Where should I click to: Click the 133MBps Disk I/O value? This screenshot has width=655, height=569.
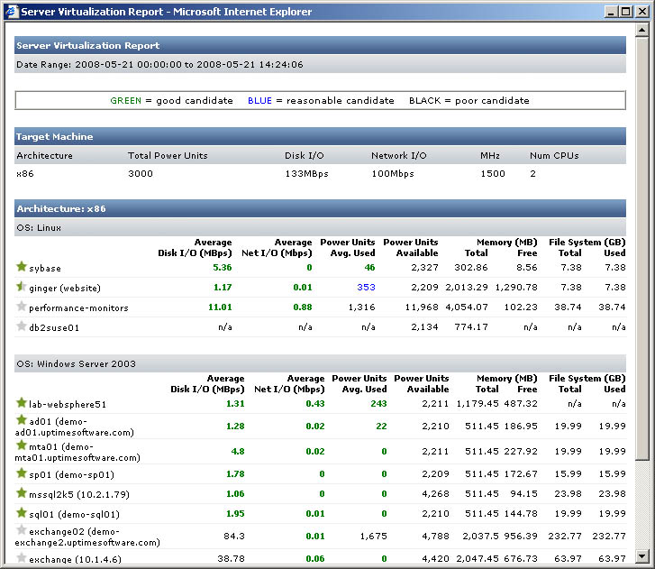click(306, 174)
